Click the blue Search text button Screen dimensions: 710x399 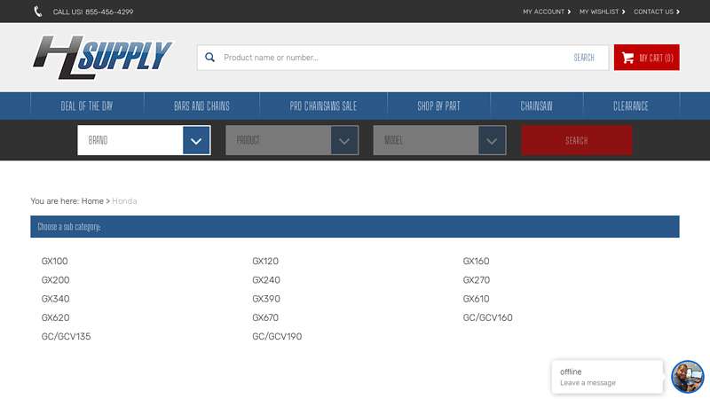(584, 58)
